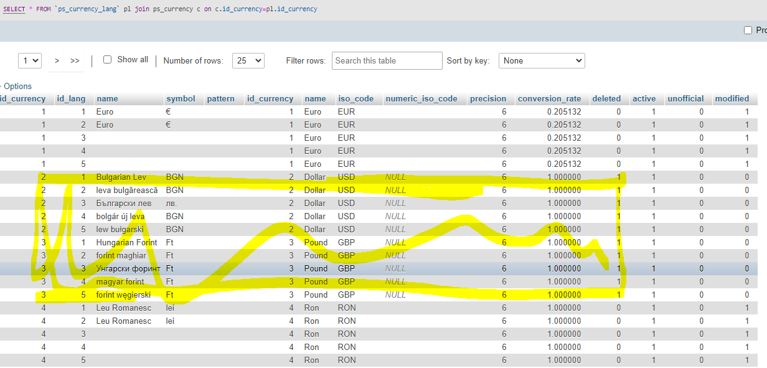
Task: Sort by the pattern column header
Action: pos(220,98)
